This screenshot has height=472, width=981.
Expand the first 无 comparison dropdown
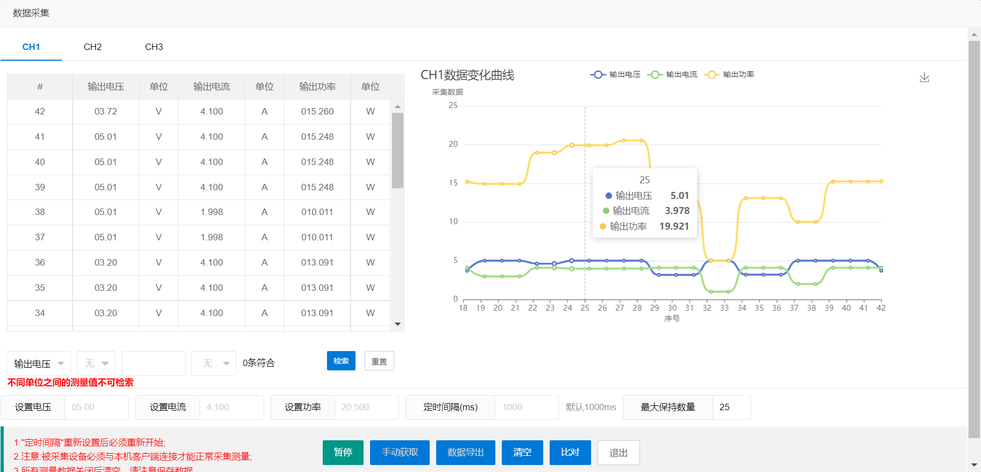[96, 363]
